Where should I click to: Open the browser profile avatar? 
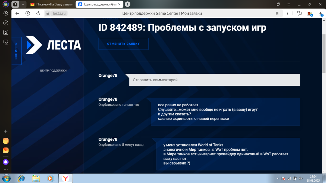tap(6, 4)
